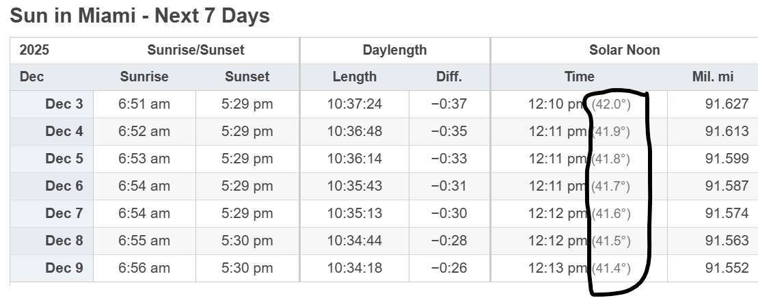Click the Sunset column header

247,77
